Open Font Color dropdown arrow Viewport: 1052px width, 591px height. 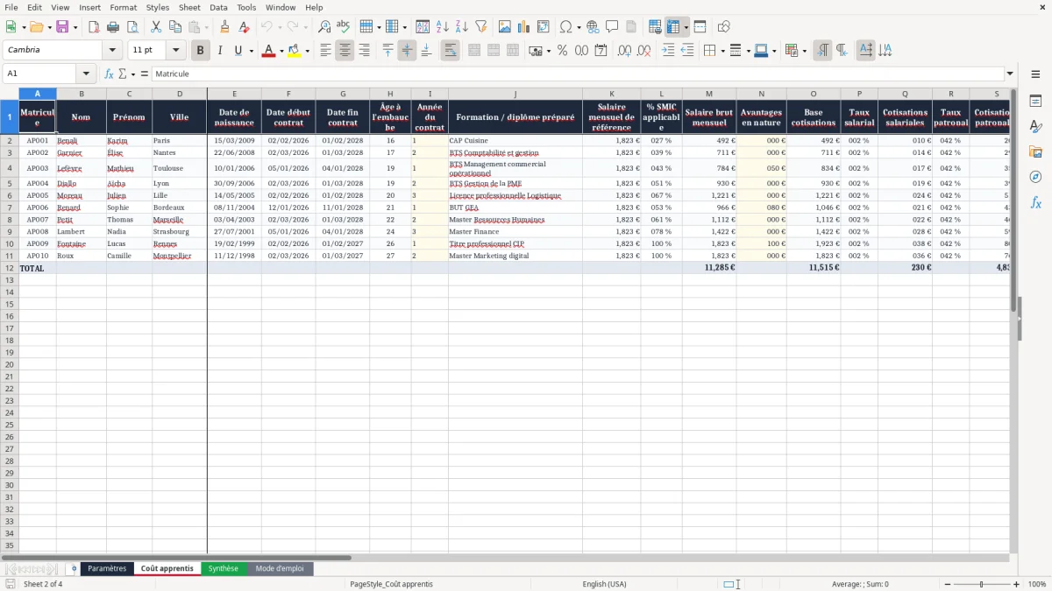pyautogui.click(x=281, y=51)
